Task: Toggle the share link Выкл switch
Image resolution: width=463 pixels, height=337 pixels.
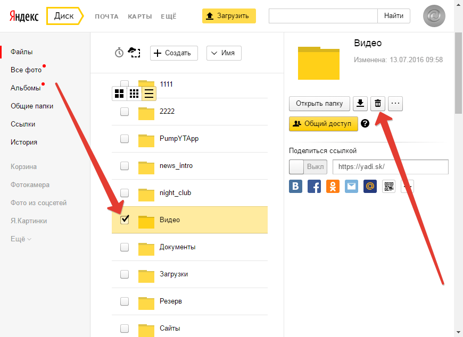Action: 308,167
